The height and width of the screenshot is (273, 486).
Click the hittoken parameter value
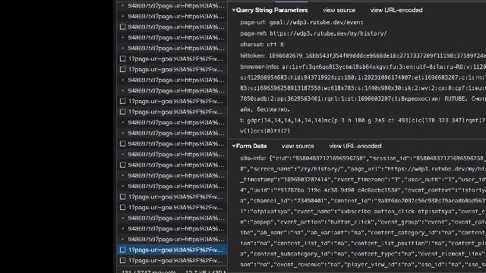(377, 55)
